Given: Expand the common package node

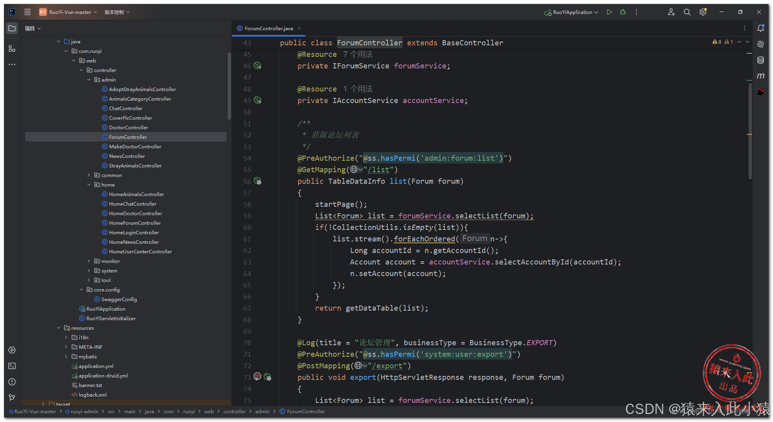Looking at the screenshot, I should pyautogui.click(x=89, y=175).
